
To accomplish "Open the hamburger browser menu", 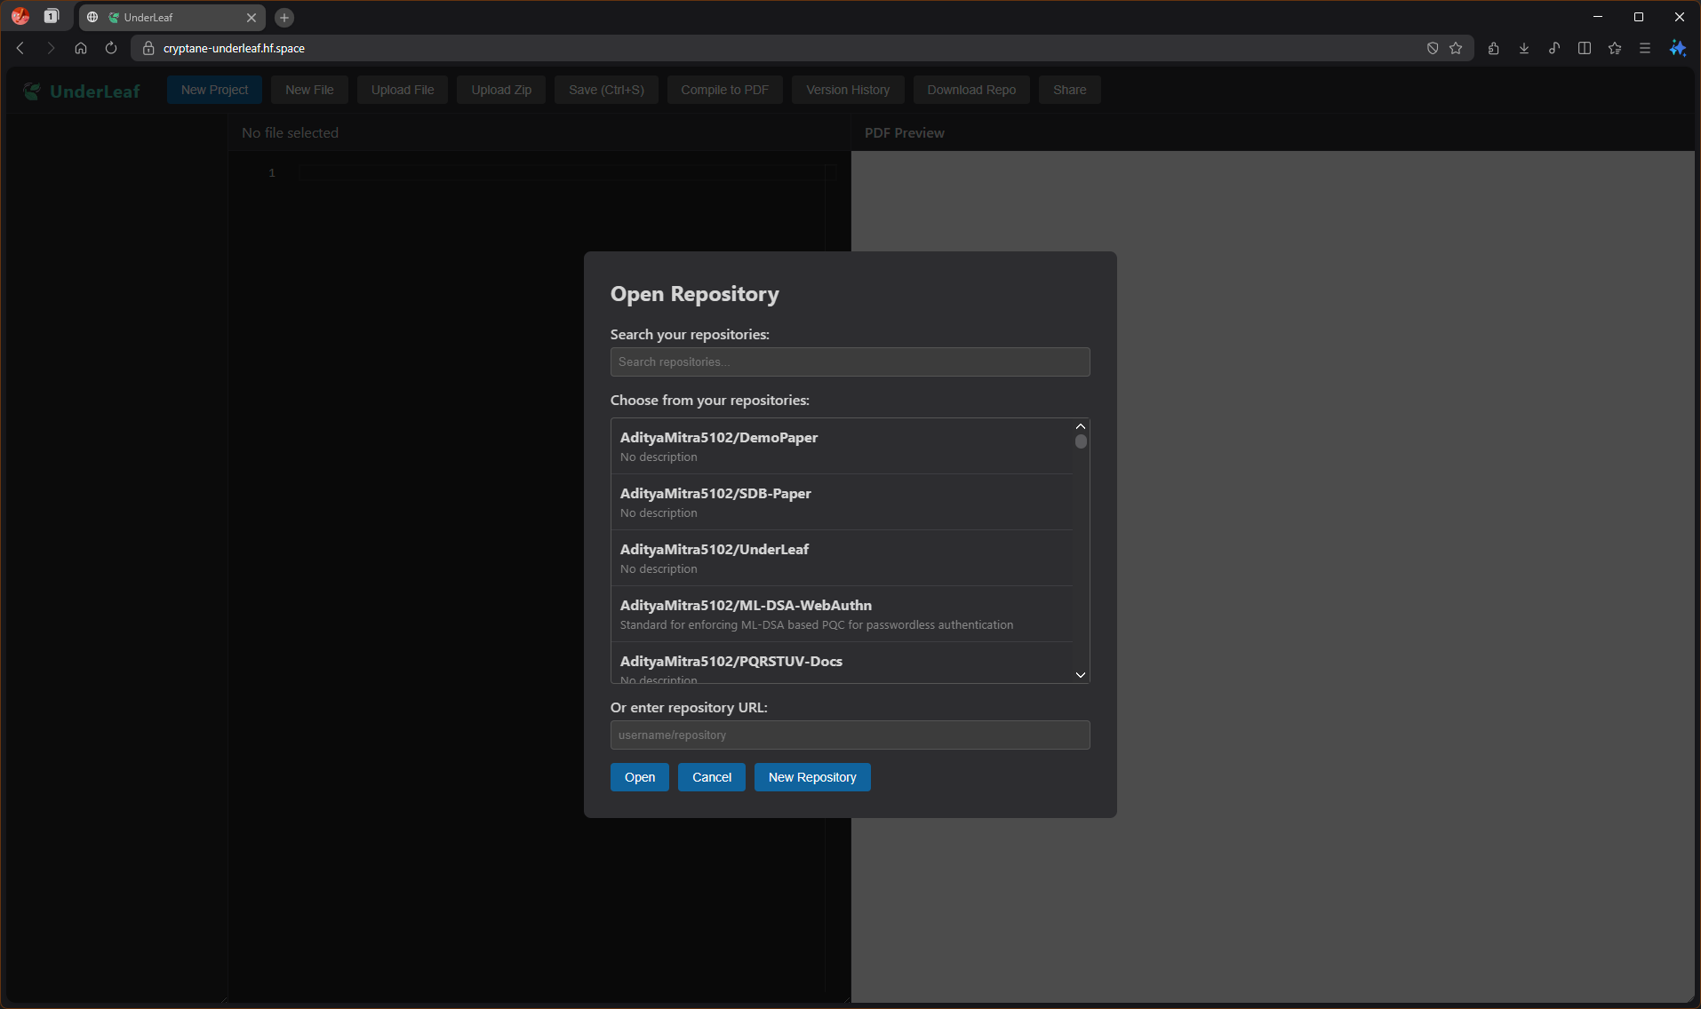I will tap(1645, 49).
